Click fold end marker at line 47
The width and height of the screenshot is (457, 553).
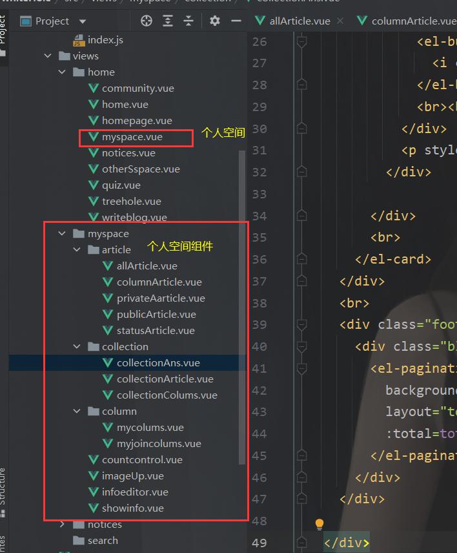301,499
